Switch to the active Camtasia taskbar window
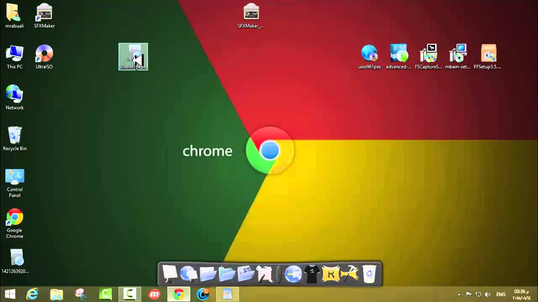The width and height of the screenshot is (538, 302). 129,294
